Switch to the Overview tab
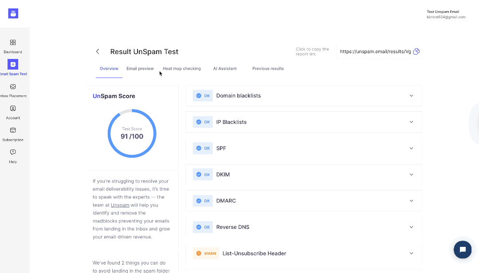Viewport: 479px width, 273px height. tap(109, 69)
